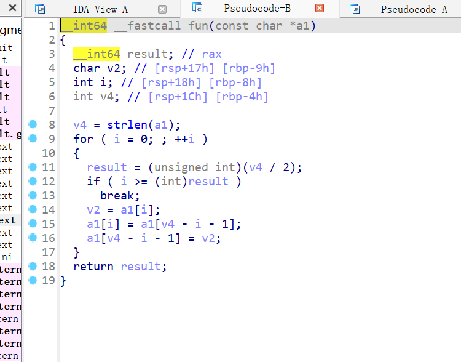Click a1[v4 - i - 1] on line 16
This screenshot has height=362, width=461.
(x=134, y=238)
